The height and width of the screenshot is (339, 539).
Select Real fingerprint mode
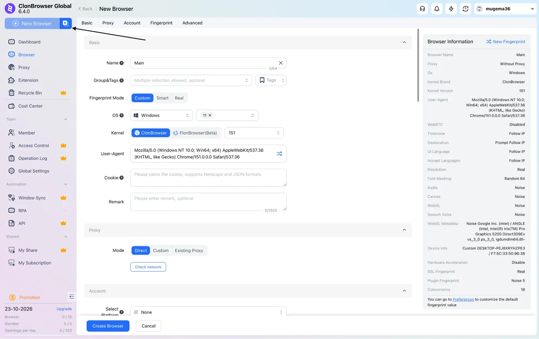pyautogui.click(x=179, y=98)
